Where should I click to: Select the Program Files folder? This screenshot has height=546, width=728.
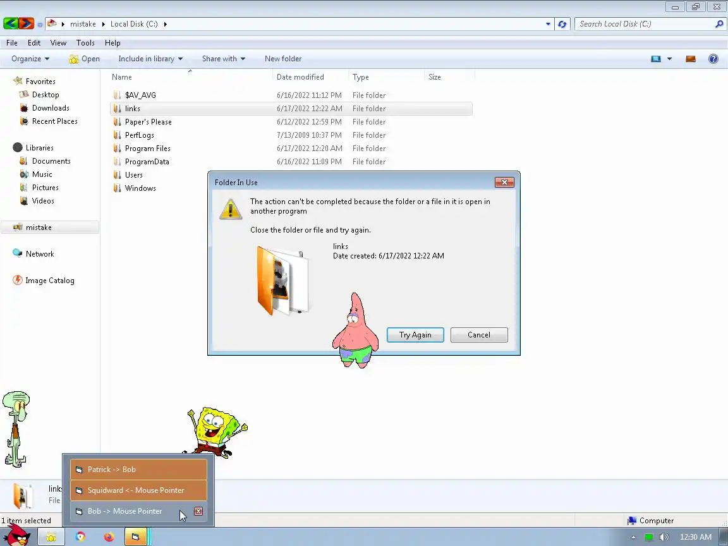point(148,149)
